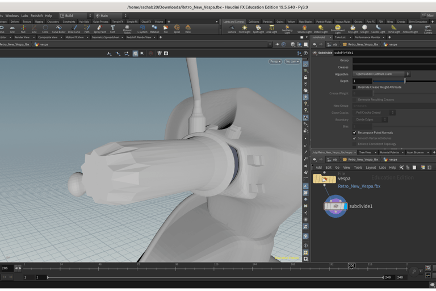Viewport: 436px width, 291px height.
Task: Choose the Environment Light tool
Action: click(337, 28)
